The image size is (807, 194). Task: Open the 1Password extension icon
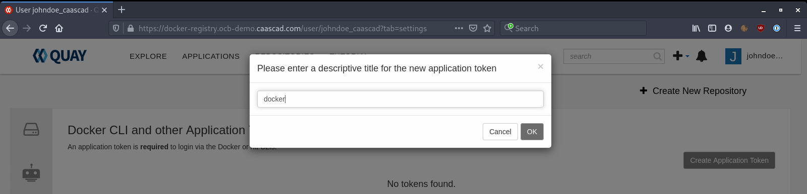777,28
